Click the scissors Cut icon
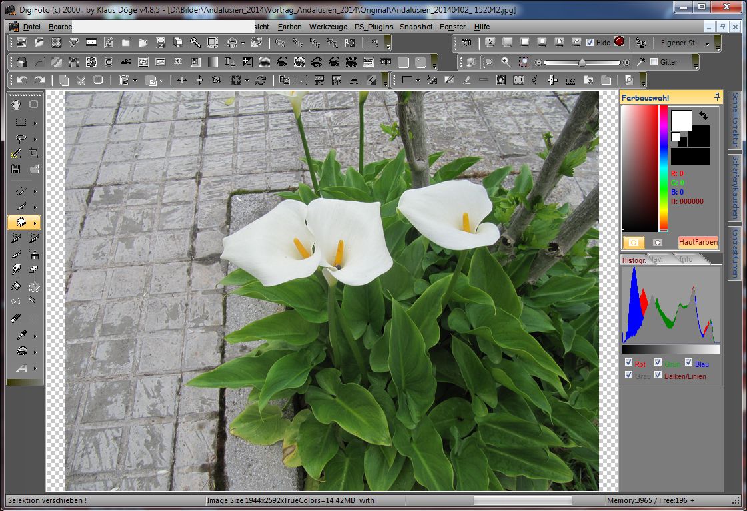 point(81,80)
